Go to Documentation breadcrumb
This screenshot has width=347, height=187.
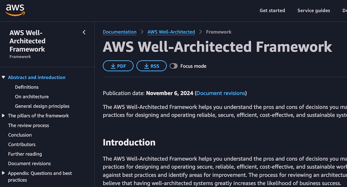(x=119, y=32)
